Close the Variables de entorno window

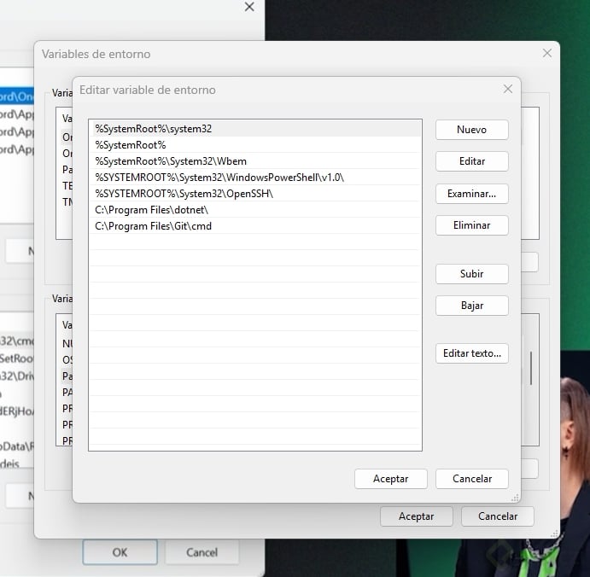547,54
